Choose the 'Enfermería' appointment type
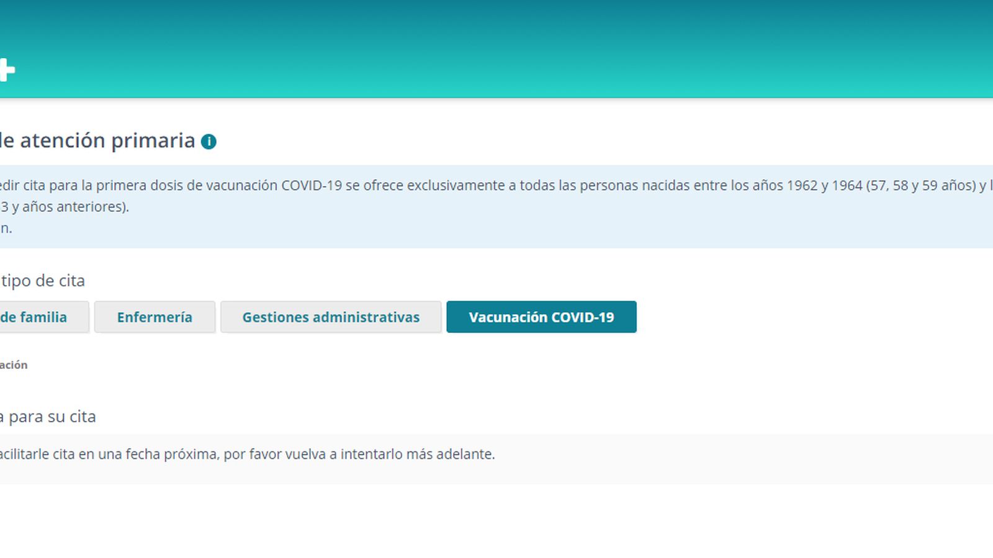 point(154,317)
